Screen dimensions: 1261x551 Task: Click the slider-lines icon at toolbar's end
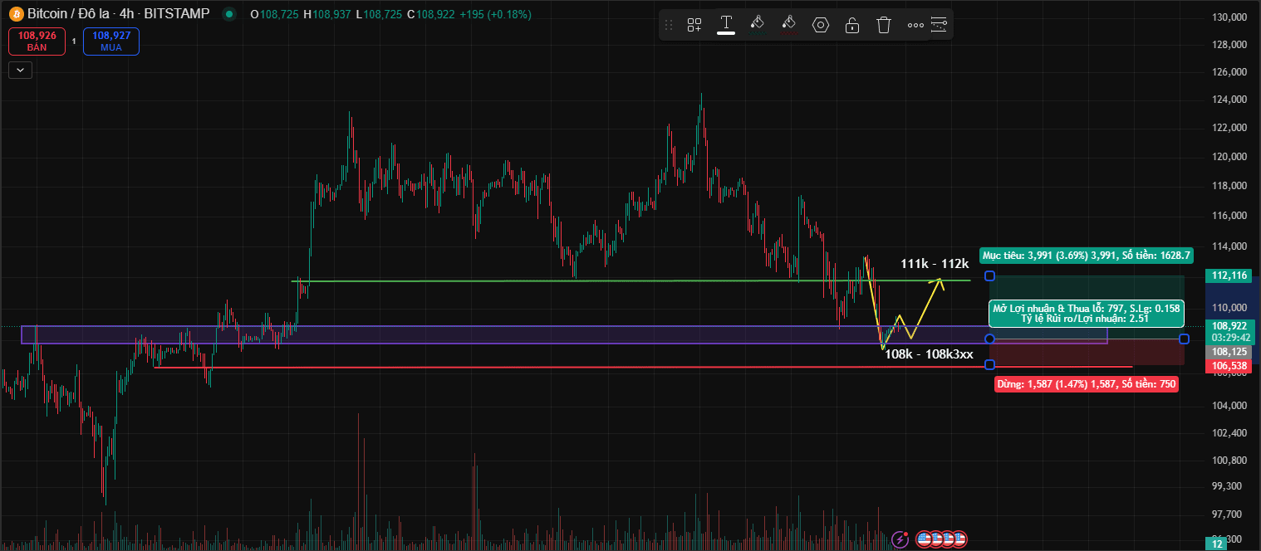(939, 25)
